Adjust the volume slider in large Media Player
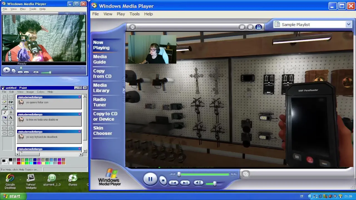Image resolution: width=356 pixels, height=200 pixels. [x=214, y=183]
